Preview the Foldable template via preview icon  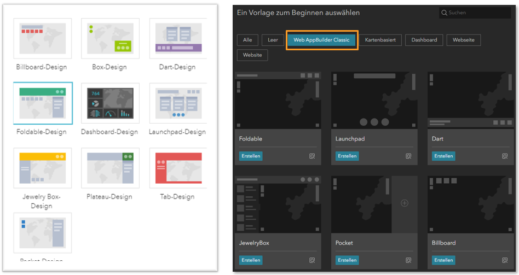click(x=312, y=156)
